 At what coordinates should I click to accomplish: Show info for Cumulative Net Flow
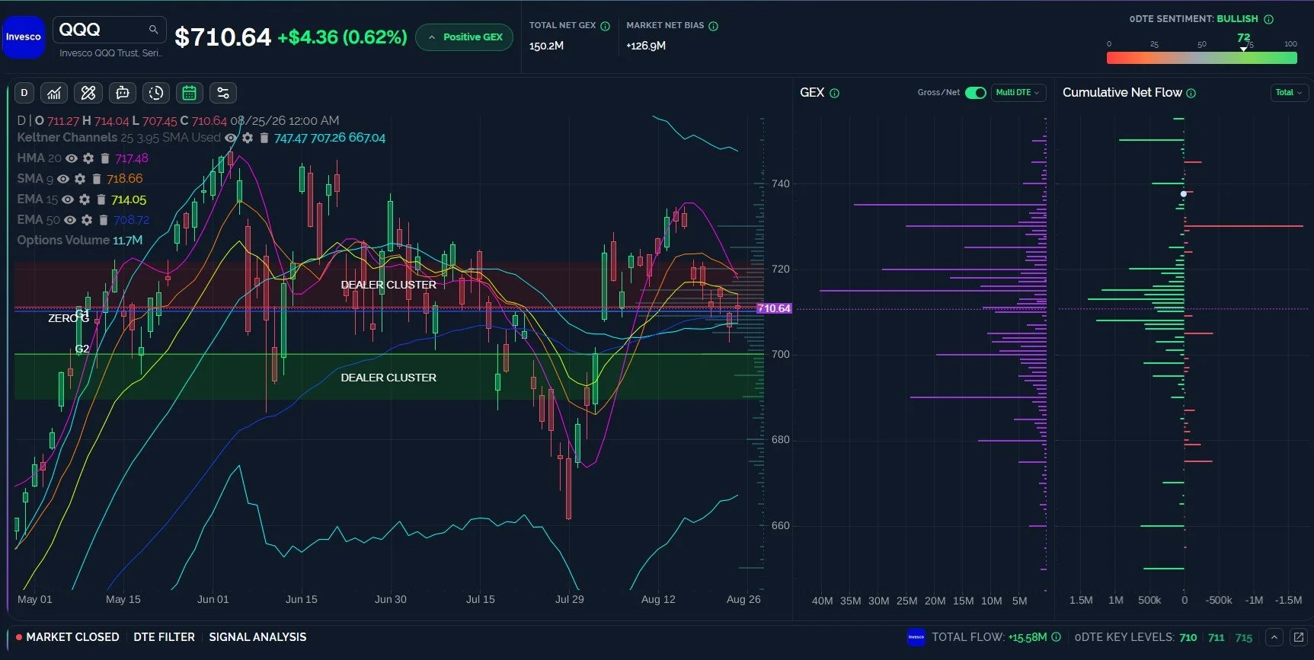(1191, 94)
